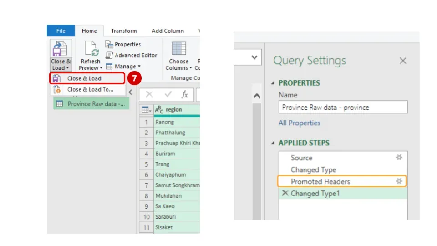Image resolution: width=437 pixels, height=246 pixels.
Task: Click the scroll up arrow
Action: [x=257, y=96]
